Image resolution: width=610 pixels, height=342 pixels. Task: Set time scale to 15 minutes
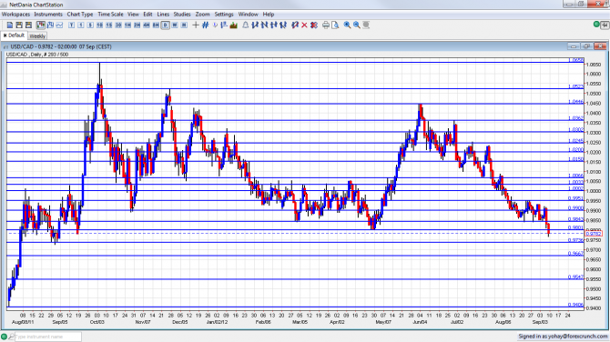coord(109,25)
